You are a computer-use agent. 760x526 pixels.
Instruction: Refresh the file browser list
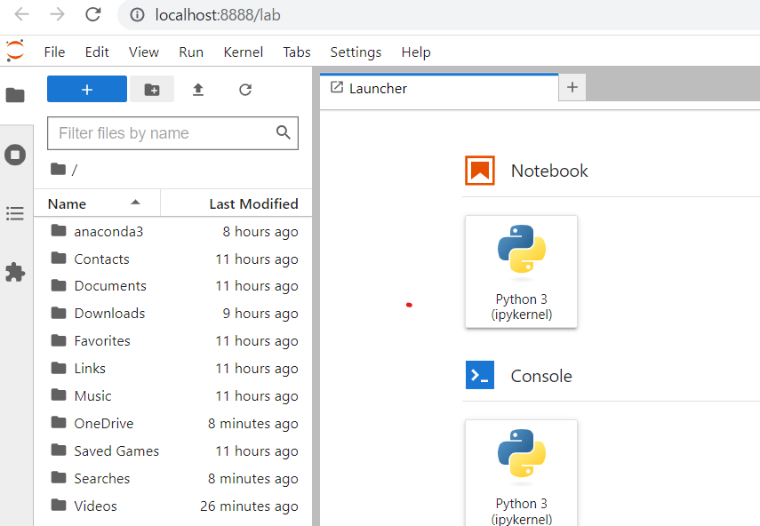245,90
